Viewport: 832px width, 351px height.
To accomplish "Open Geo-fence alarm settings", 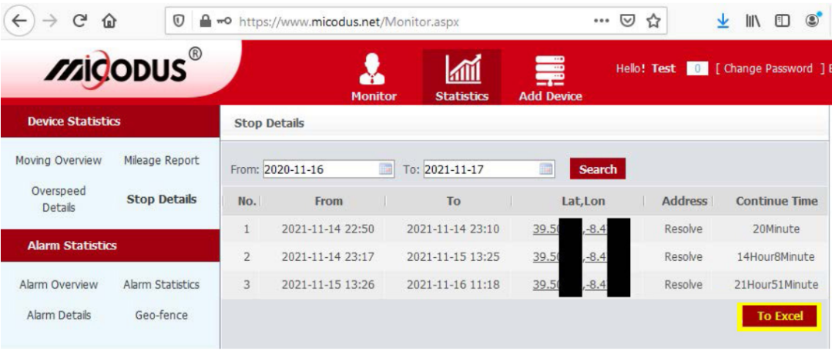I will tap(161, 315).
